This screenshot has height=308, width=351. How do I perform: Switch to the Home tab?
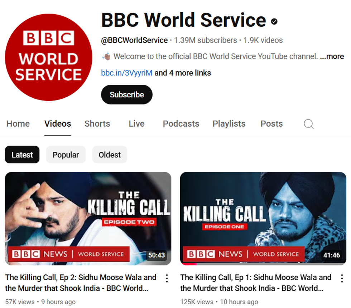(x=18, y=124)
